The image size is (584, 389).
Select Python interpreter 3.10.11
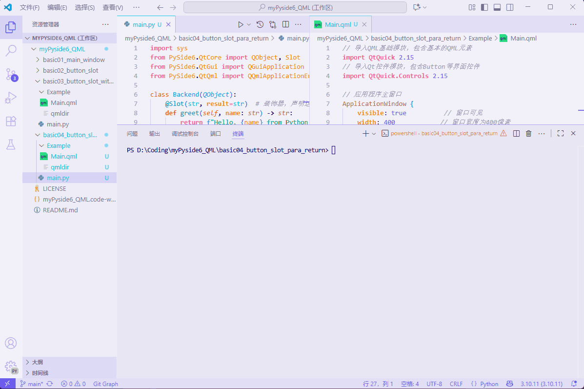pos(542,384)
